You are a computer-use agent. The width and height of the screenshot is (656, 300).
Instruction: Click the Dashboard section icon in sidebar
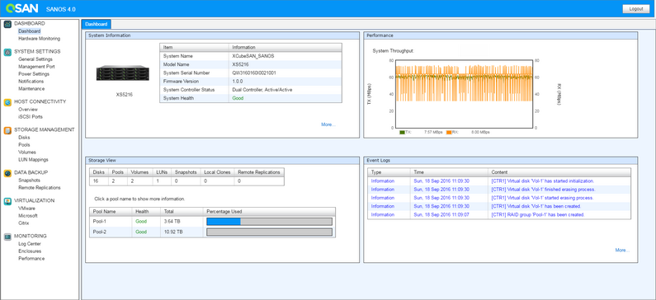point(7,24)
